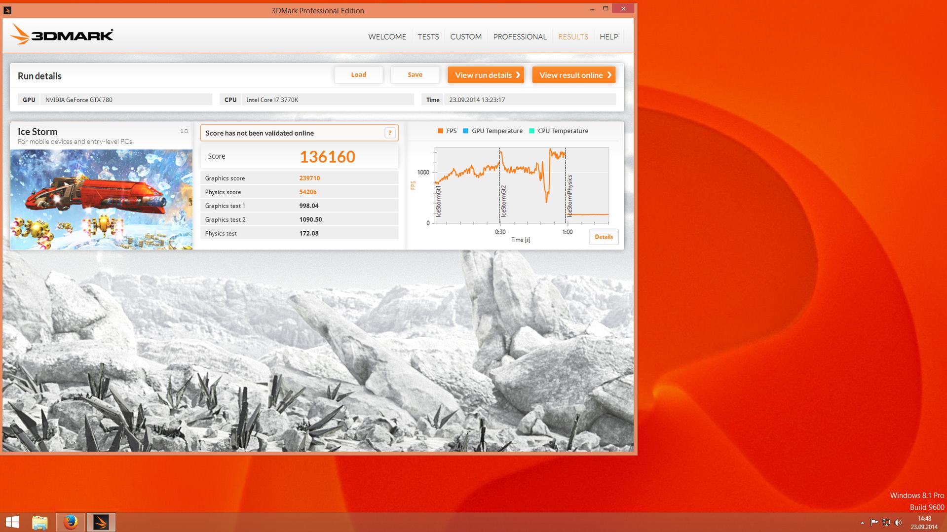This screenshot has width=947, height=532.
Task: Click the Ice Storm preview thumbnail
Action: [101, 199]
